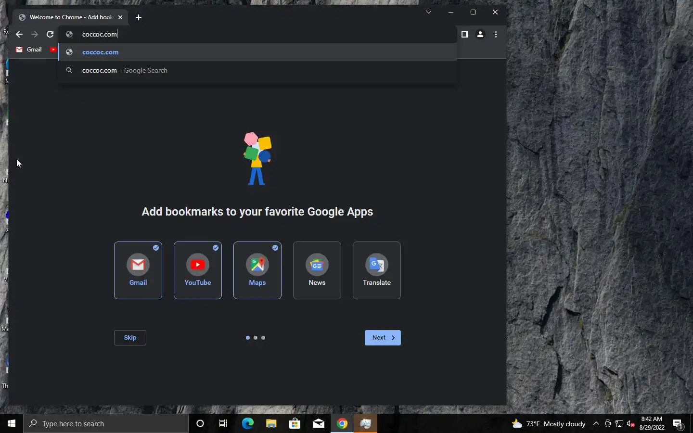The width and height of the screenshot is (693, 433).
Task: Toggle the Chrome side panel icon
Action: (x=465, y=34)
